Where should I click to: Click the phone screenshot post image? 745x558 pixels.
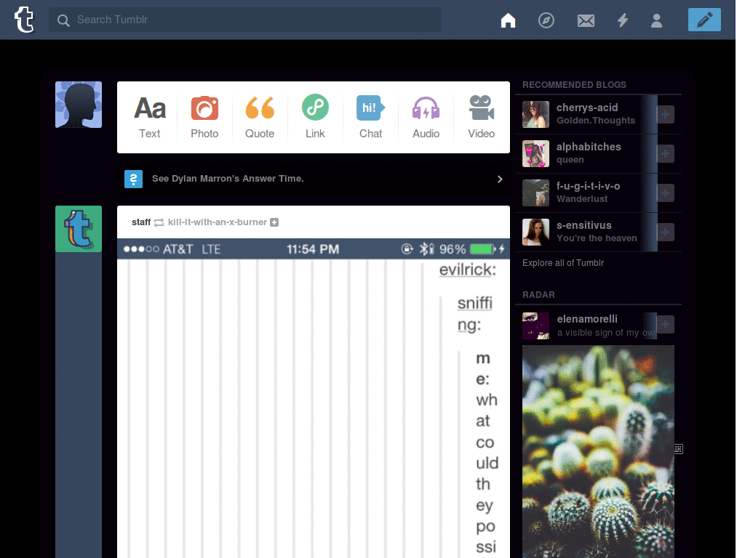313,399
